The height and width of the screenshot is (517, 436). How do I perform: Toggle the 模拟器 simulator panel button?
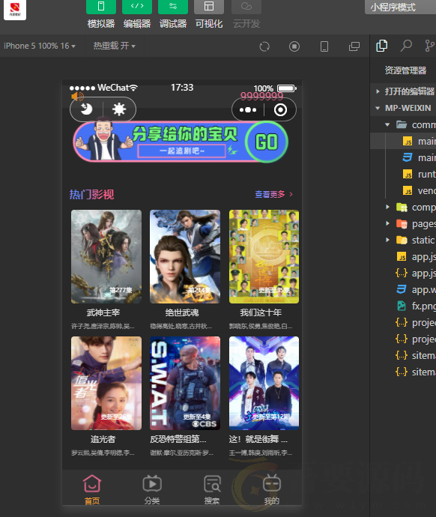tap(101, 7)
